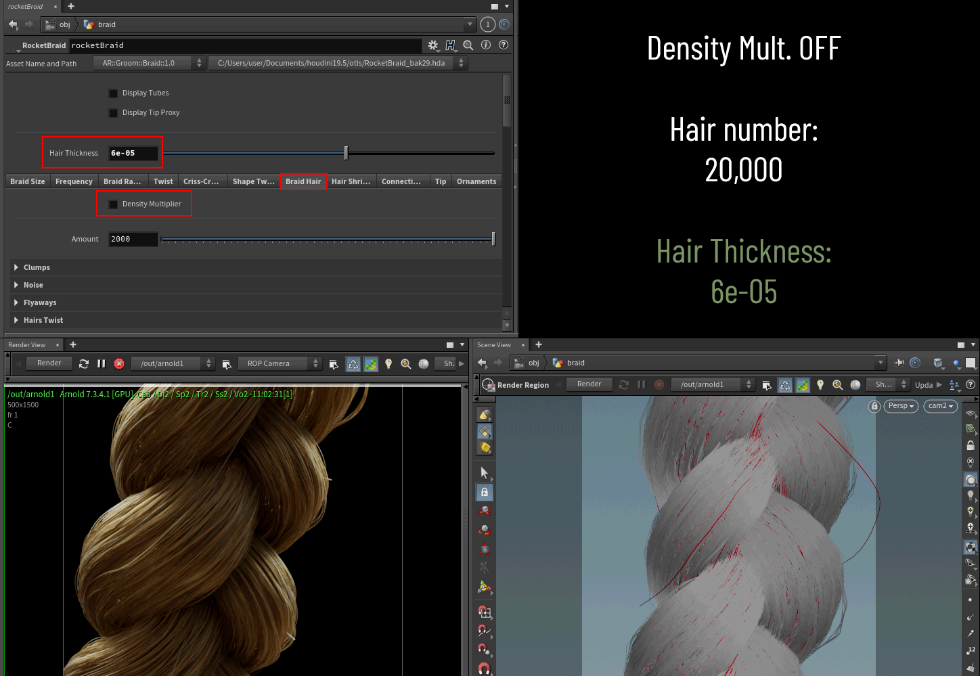Click lightbulb icon in Render View toolbar
Viewport: 980px width, 676px height.
pyautogui.click(x=388, y=363)
